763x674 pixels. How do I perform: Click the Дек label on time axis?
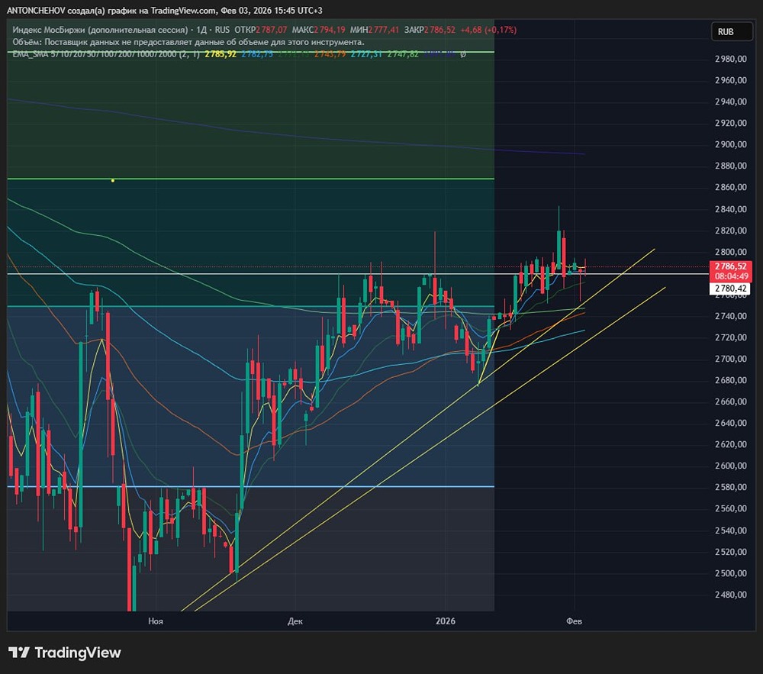[x=295, y=621]
